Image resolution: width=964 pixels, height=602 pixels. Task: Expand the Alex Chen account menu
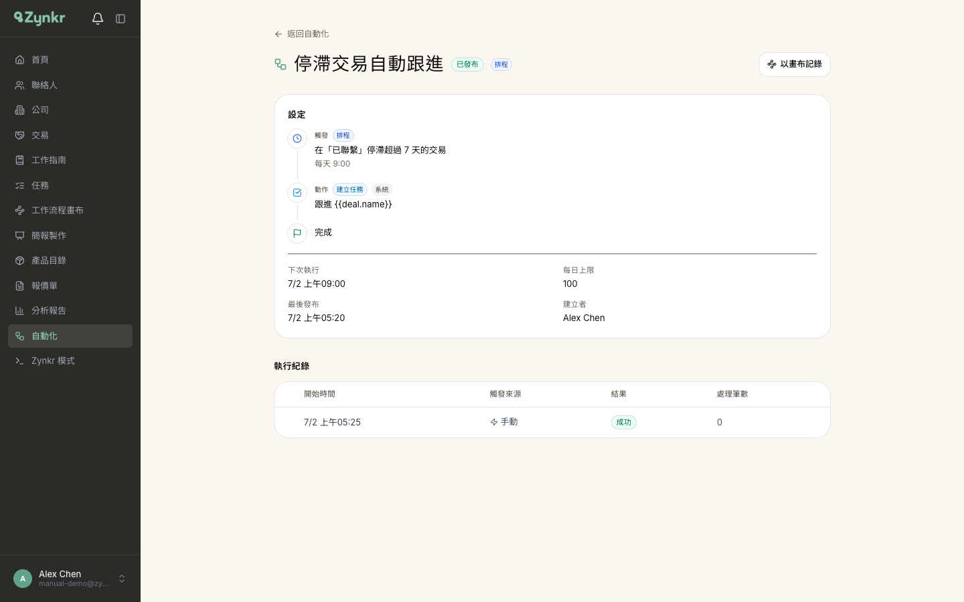pos(122,579)
